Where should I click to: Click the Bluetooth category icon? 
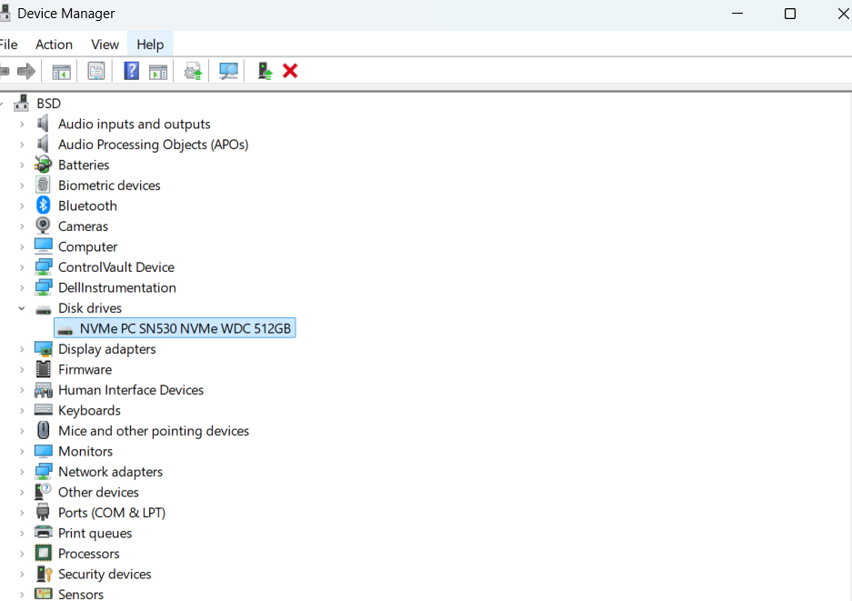(x=44, y=205)
